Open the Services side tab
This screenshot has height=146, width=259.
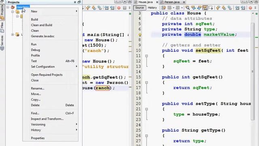coord(2,43)
